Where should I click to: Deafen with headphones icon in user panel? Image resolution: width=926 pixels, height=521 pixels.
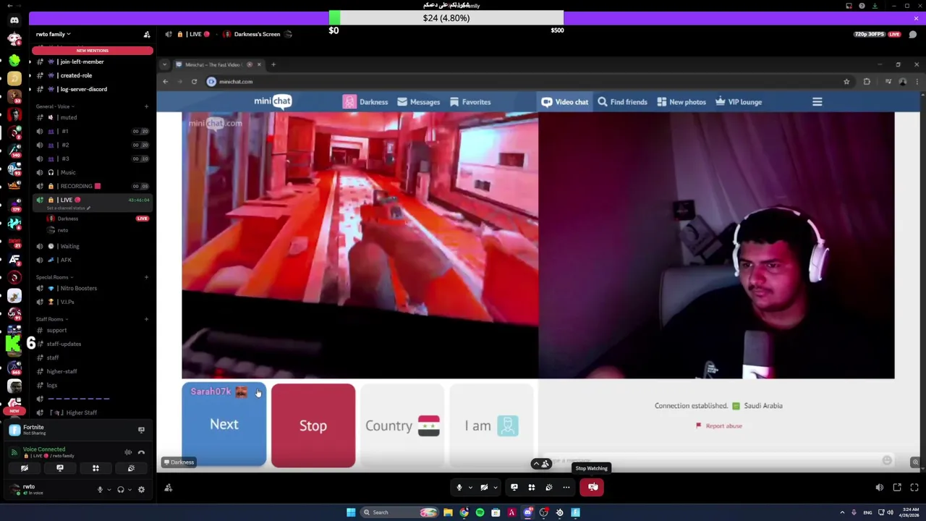tap(121, 490)
